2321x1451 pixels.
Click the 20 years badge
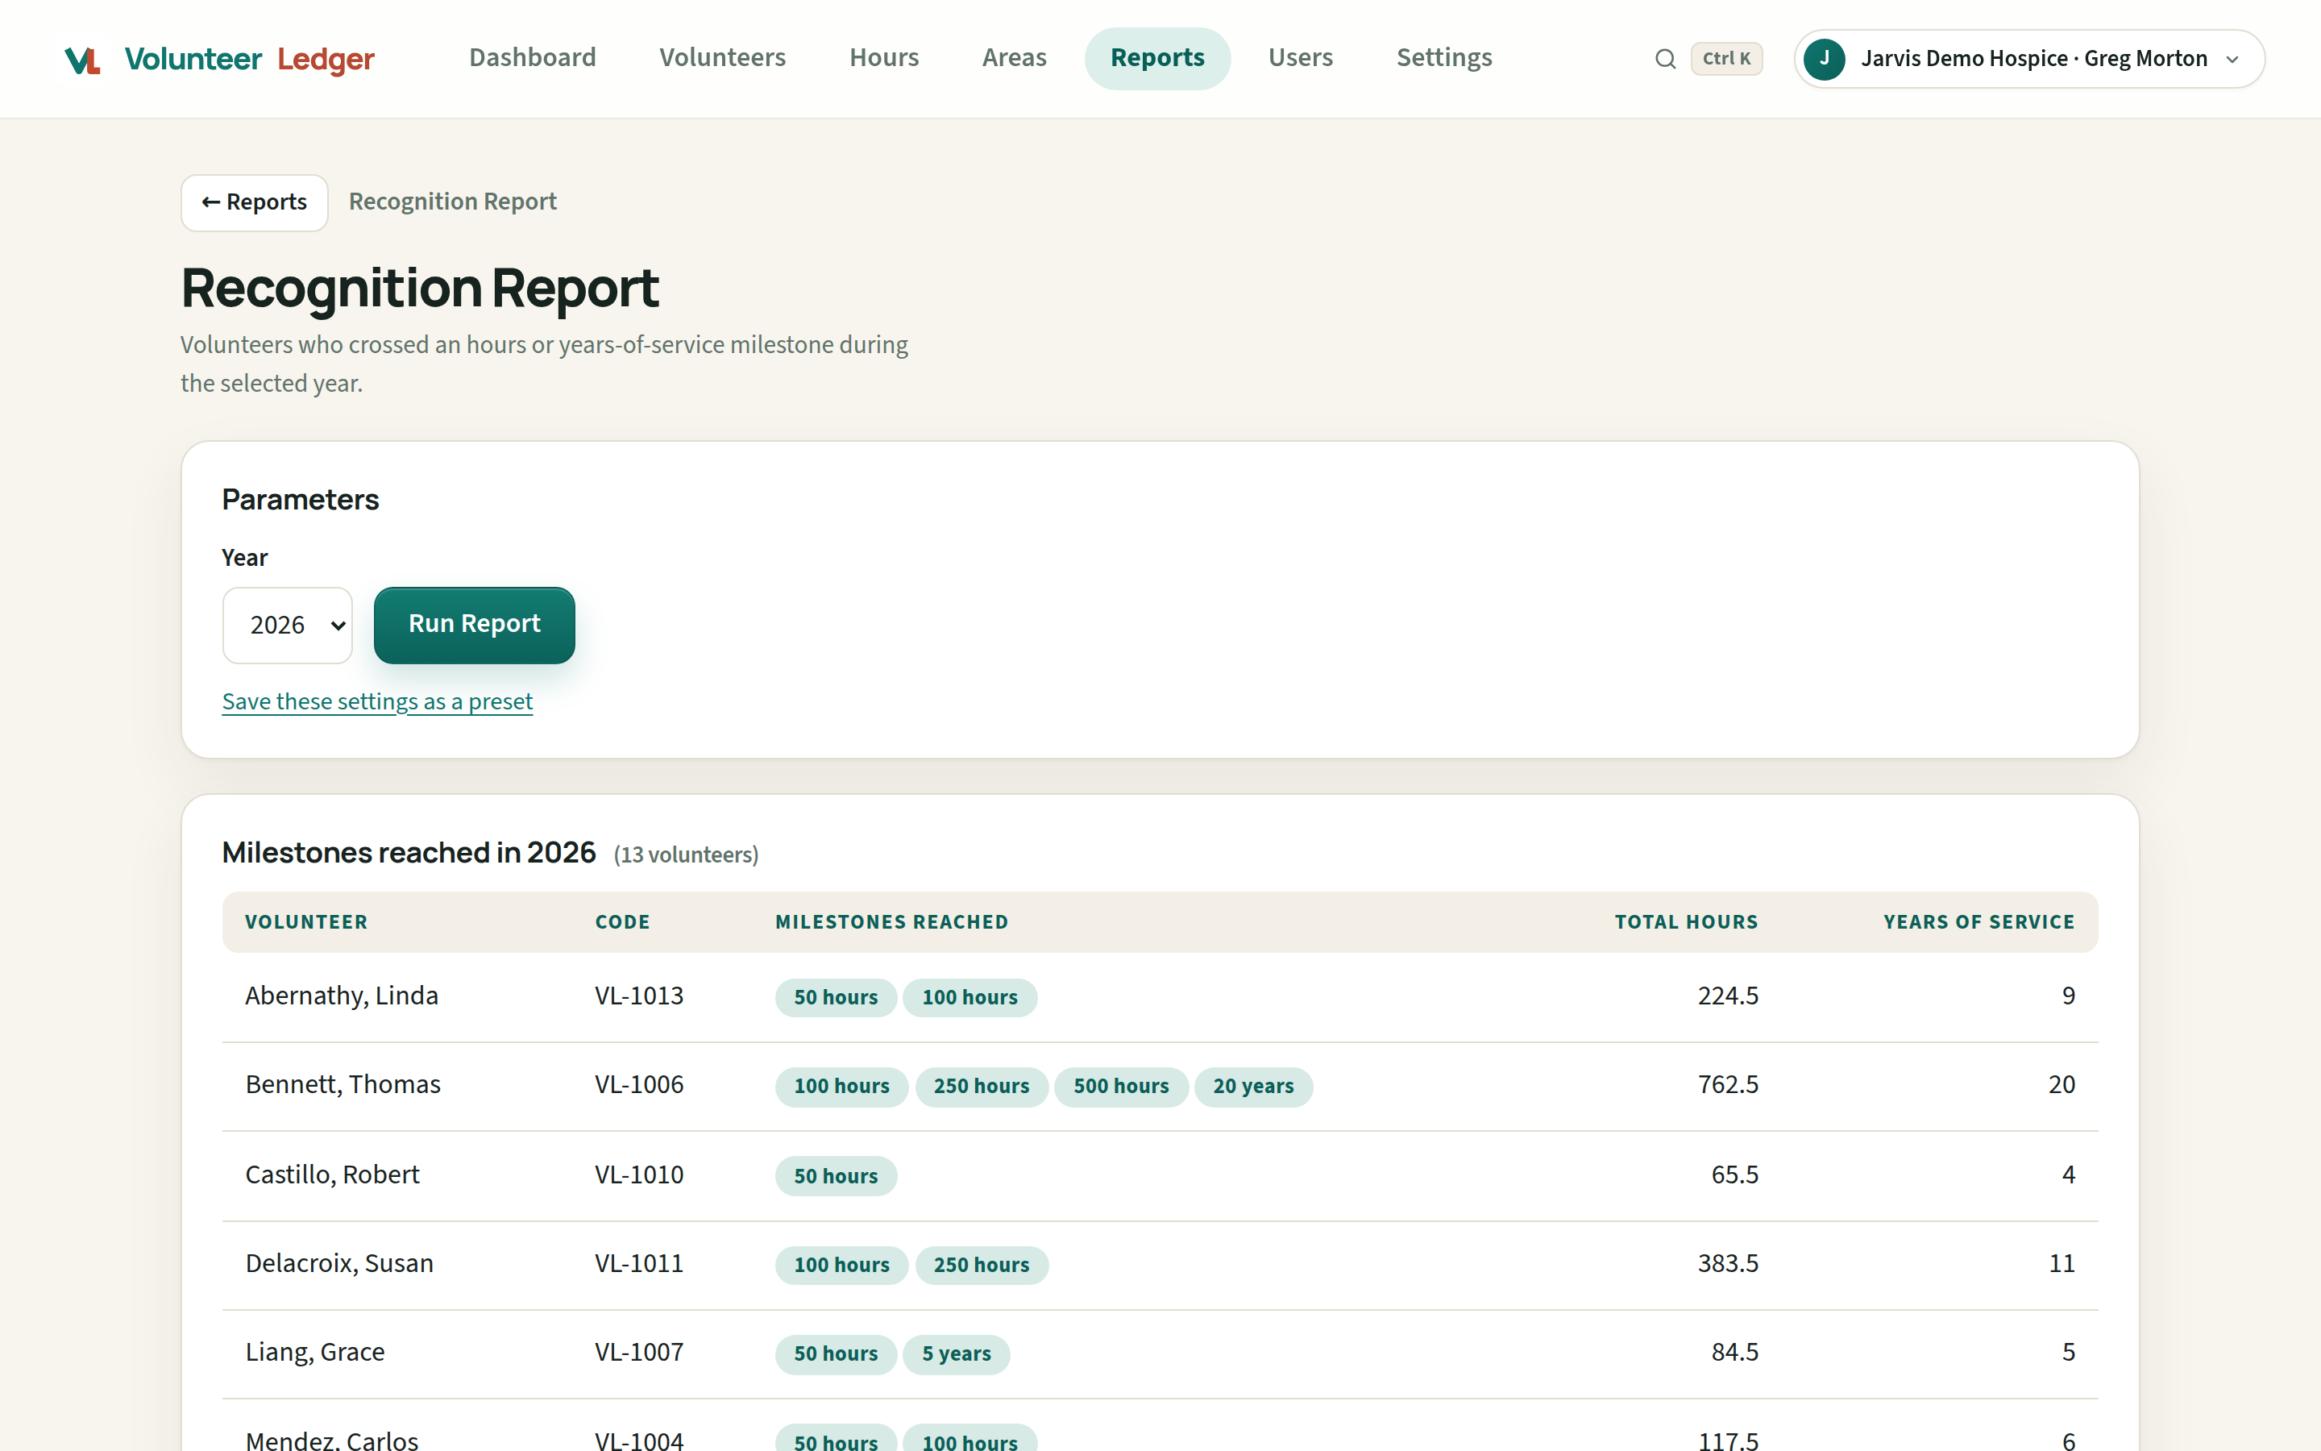click(x=1253, y=1087)
